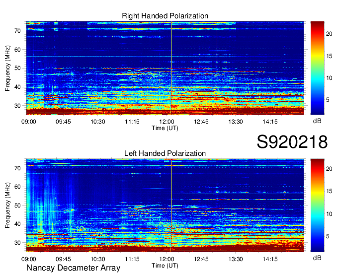Click the 10 dB label on bottom colorbar
This screenshot has width=338, height=274.
coord(329,214)
